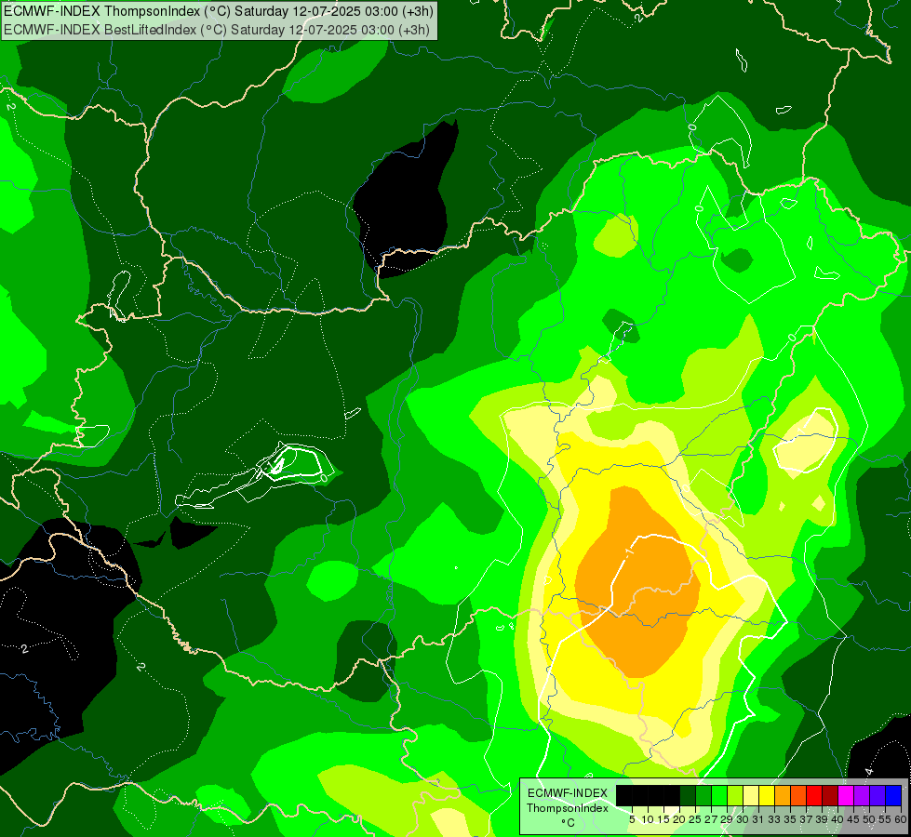Click legend scale value 50
The width and height of the screenshot is (911, 837).
(x=870, y=819)
